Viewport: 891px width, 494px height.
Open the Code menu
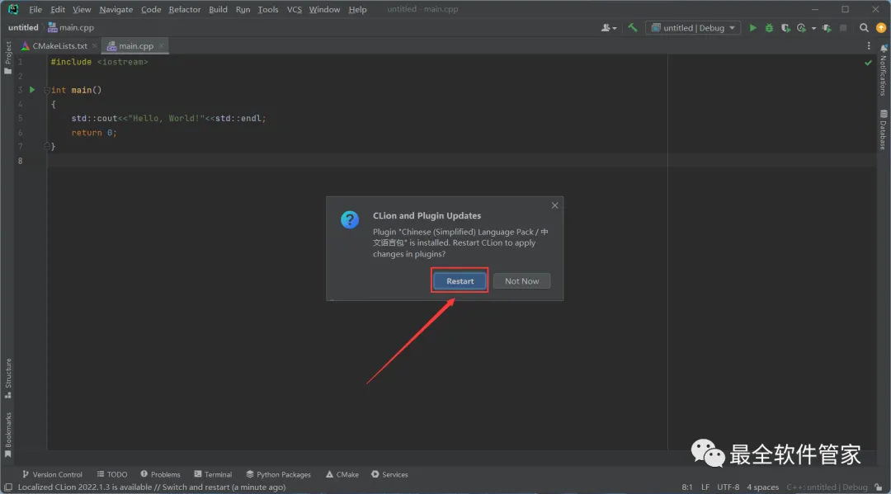[x=151, y=10]
